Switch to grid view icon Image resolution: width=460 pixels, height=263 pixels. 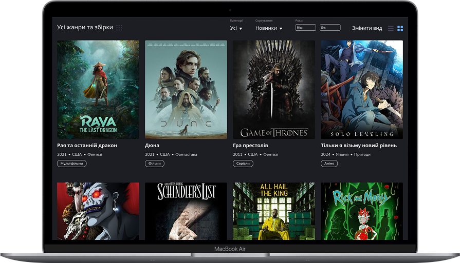pos(400,28)
